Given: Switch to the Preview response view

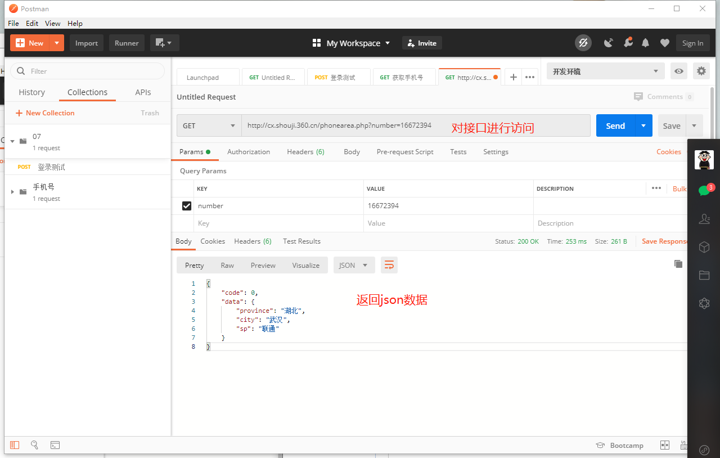Looking at the screenshot, I should click(263, 265).
